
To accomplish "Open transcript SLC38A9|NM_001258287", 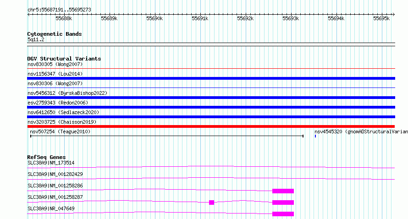I will (55, 197).
